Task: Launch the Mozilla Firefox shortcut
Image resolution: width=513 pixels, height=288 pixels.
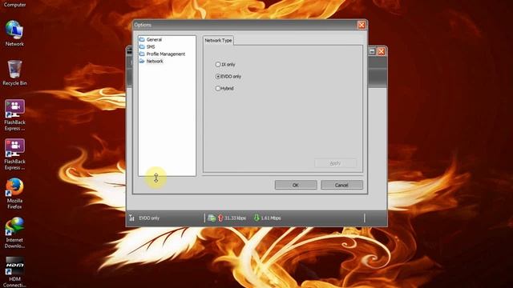Action: 14,194
